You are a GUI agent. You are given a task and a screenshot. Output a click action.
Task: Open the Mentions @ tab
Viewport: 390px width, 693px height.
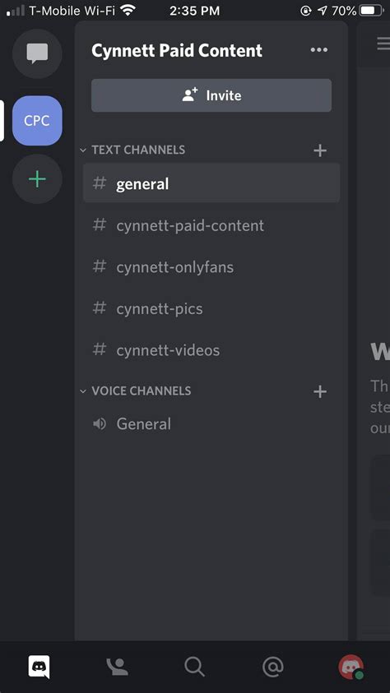pyautogui.click(x=273, y=667)
